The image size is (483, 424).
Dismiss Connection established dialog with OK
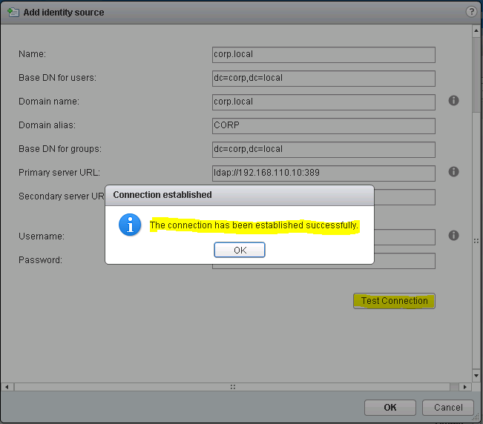tap(240, 250)
